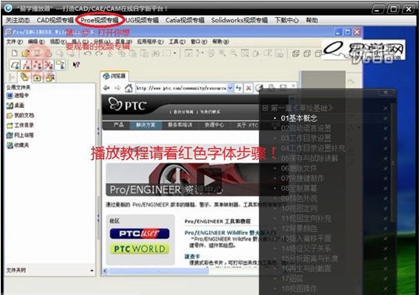The image size is (419, 295).
Task: Play lesson 02启动语言设置 in the playlist
Action: pos(306,128)
